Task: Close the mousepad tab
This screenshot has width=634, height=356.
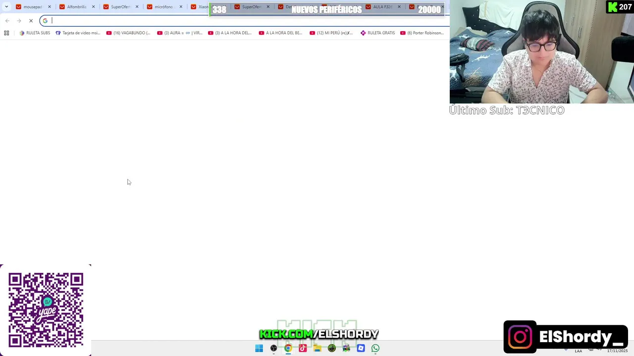Action: pos(50,7)
